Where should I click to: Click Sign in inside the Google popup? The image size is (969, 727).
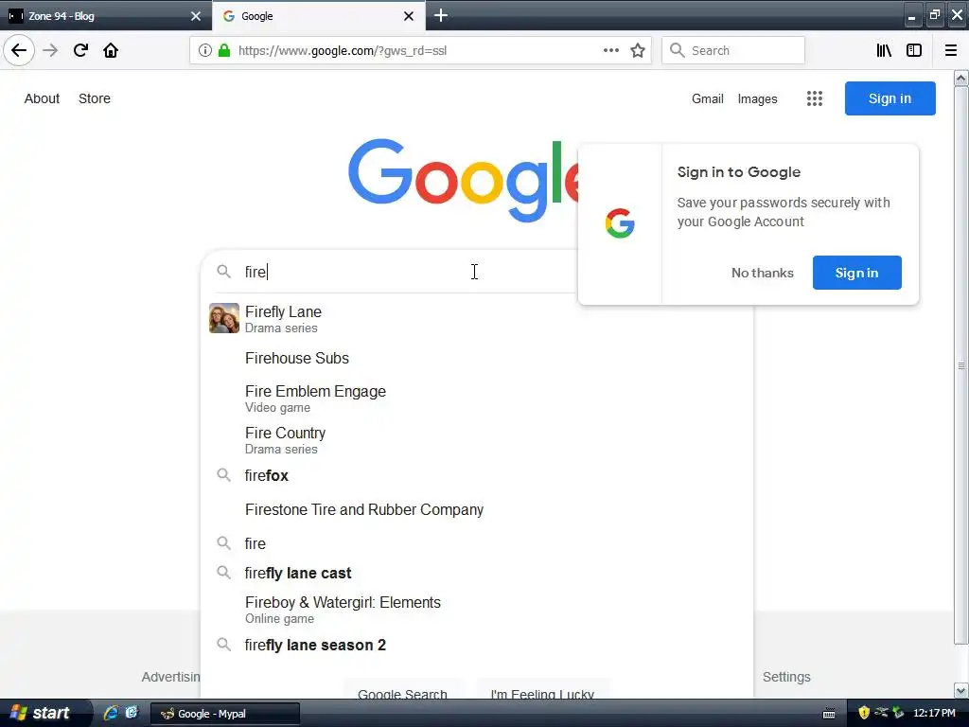(856, 273)
